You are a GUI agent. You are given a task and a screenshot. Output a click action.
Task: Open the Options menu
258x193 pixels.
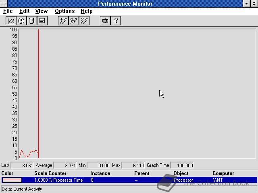click(64, 11)
